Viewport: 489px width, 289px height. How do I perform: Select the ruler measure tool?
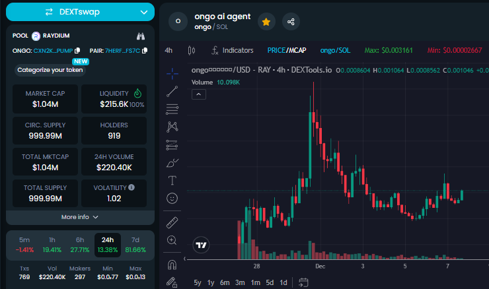[172, 222]
